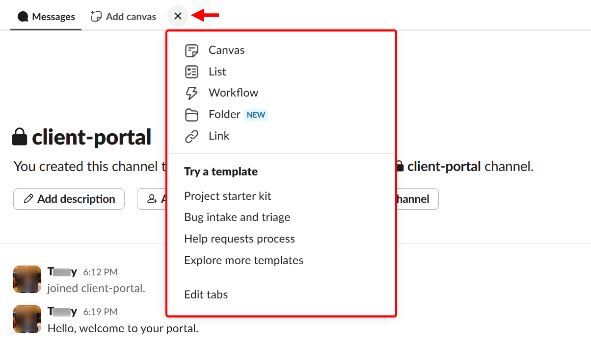Select the Link chain icon
The width and height of the screenshot is (591, 342).
pos(191,136)
